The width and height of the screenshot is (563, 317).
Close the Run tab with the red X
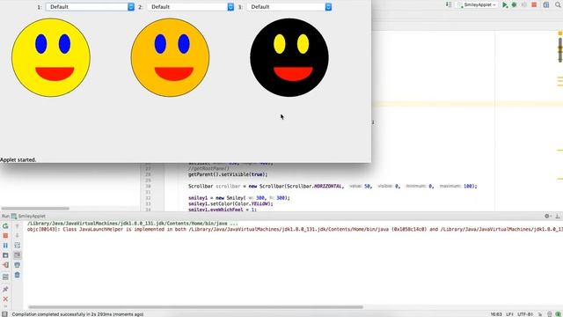[x=5, y=299]
